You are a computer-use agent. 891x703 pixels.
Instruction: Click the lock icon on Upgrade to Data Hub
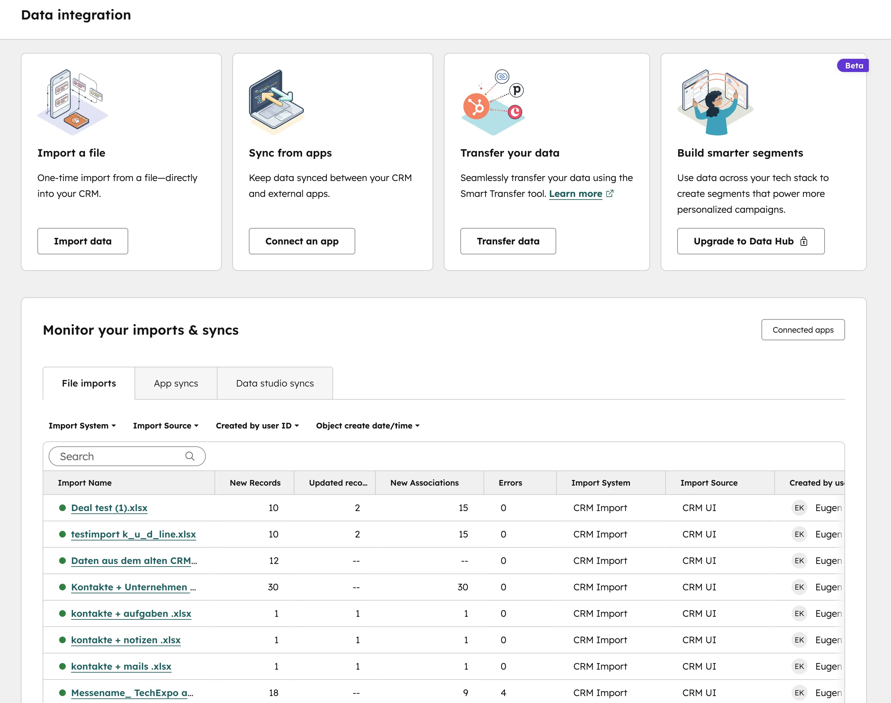click(x=804, y=241)
